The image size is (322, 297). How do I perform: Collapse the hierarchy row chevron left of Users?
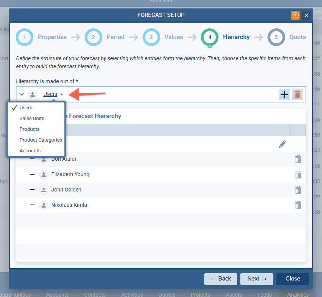coord(21,94)
